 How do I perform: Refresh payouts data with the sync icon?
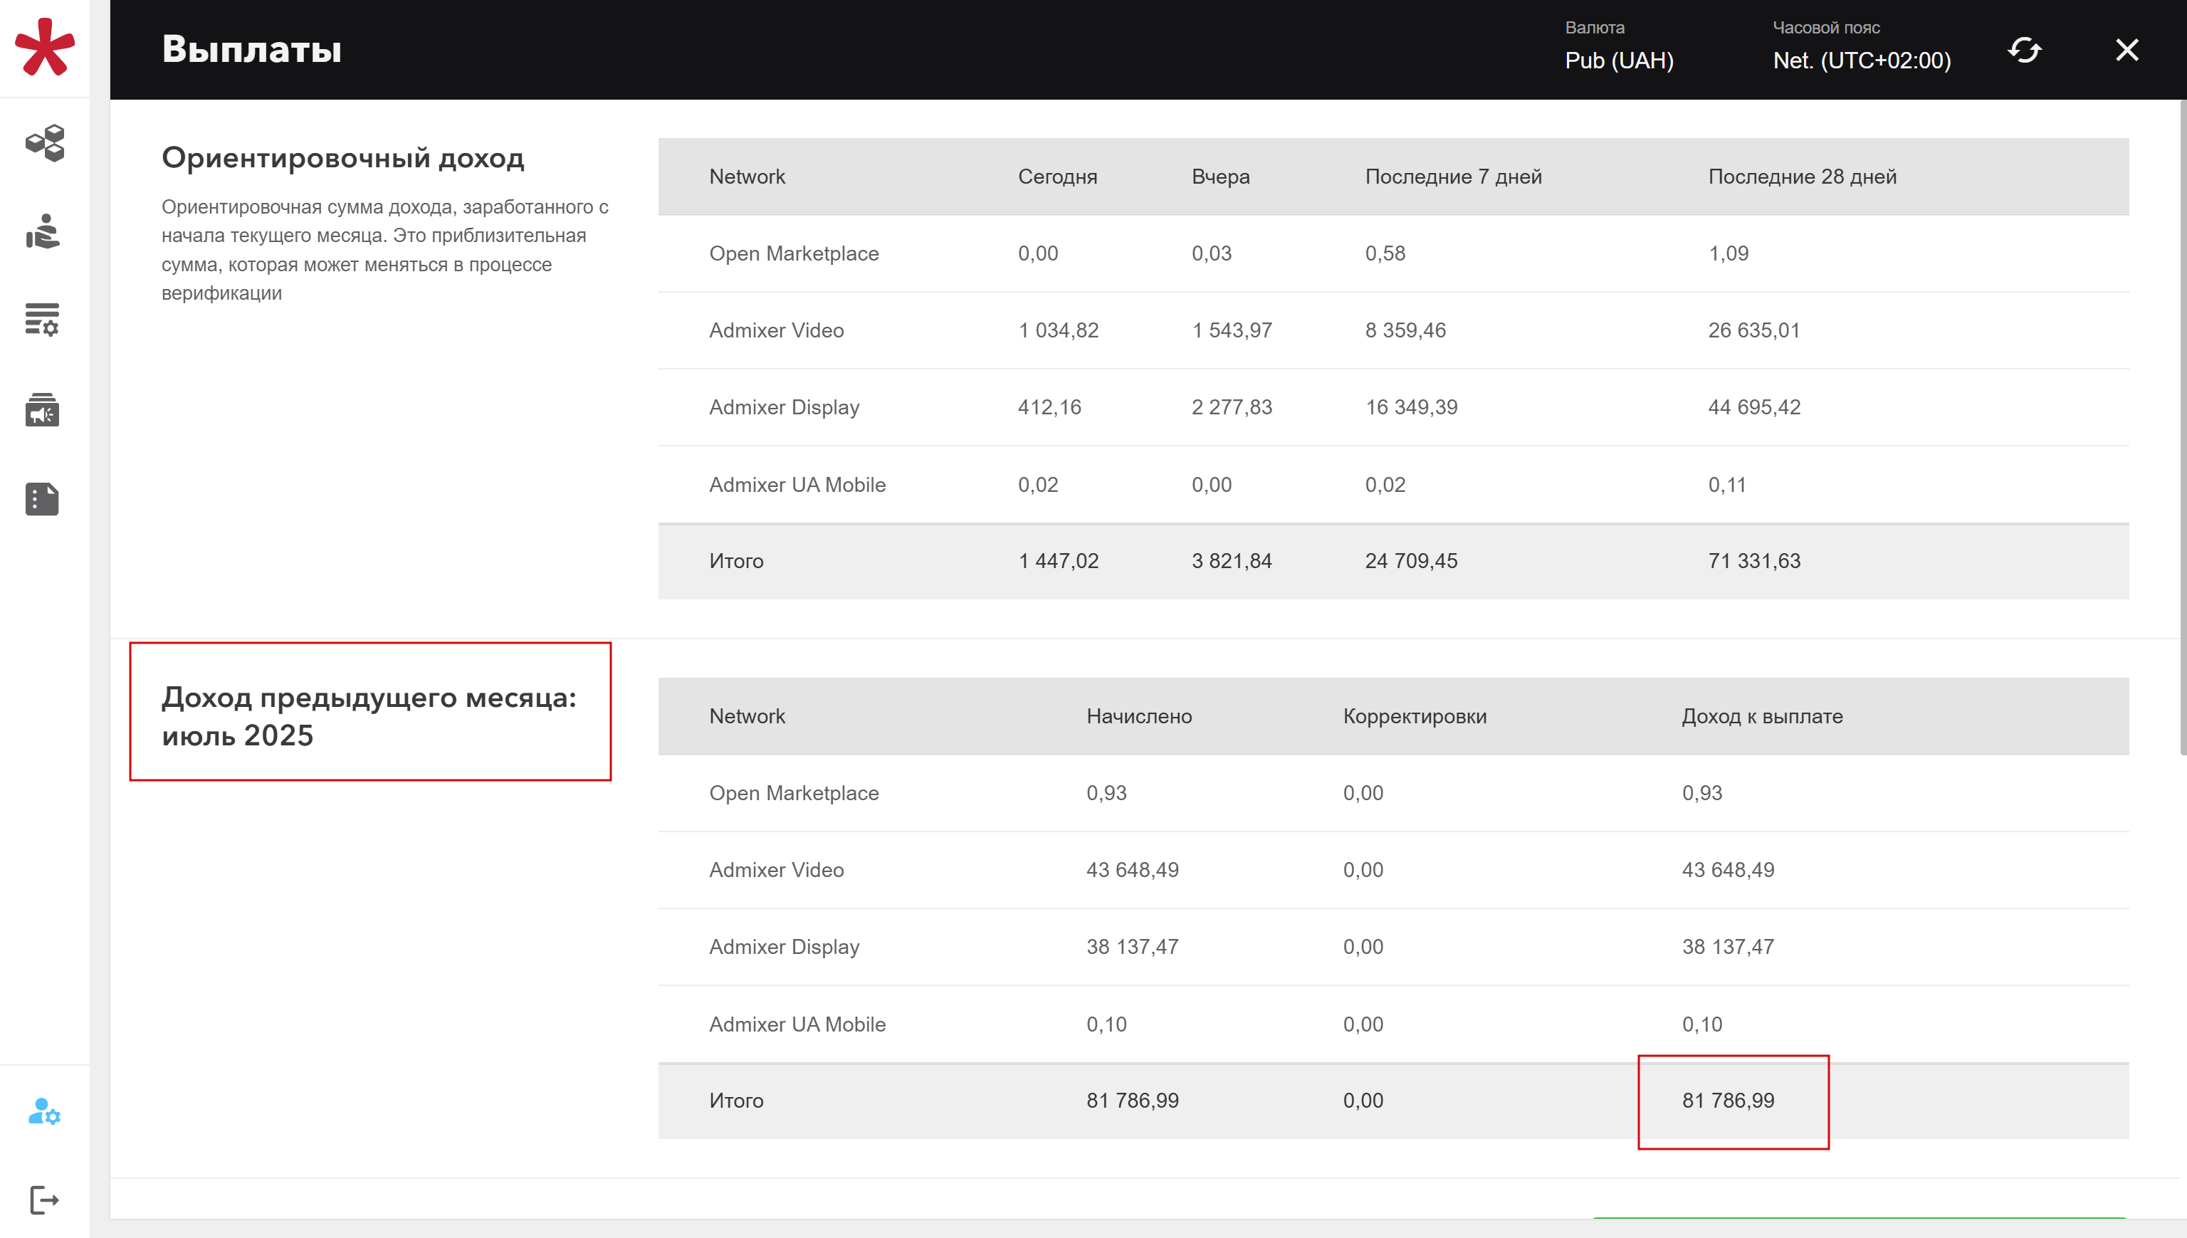point(2025,50)
